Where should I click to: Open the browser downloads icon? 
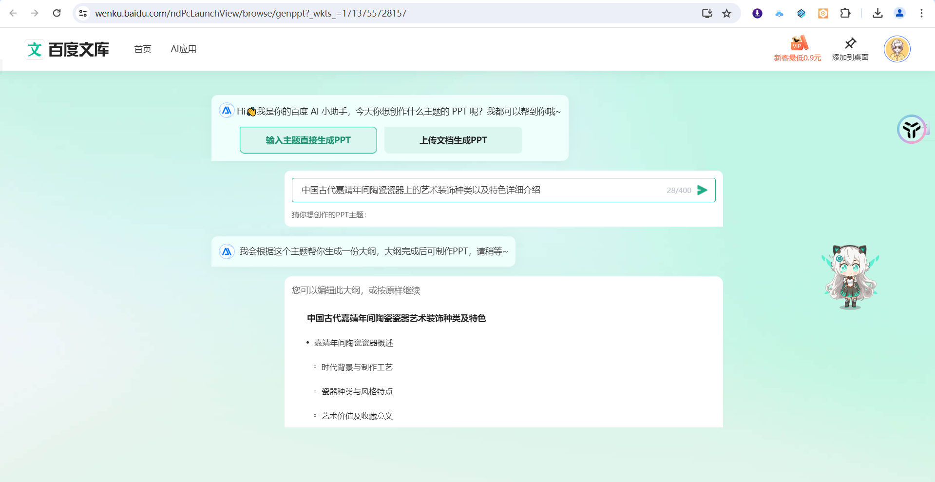878,13
